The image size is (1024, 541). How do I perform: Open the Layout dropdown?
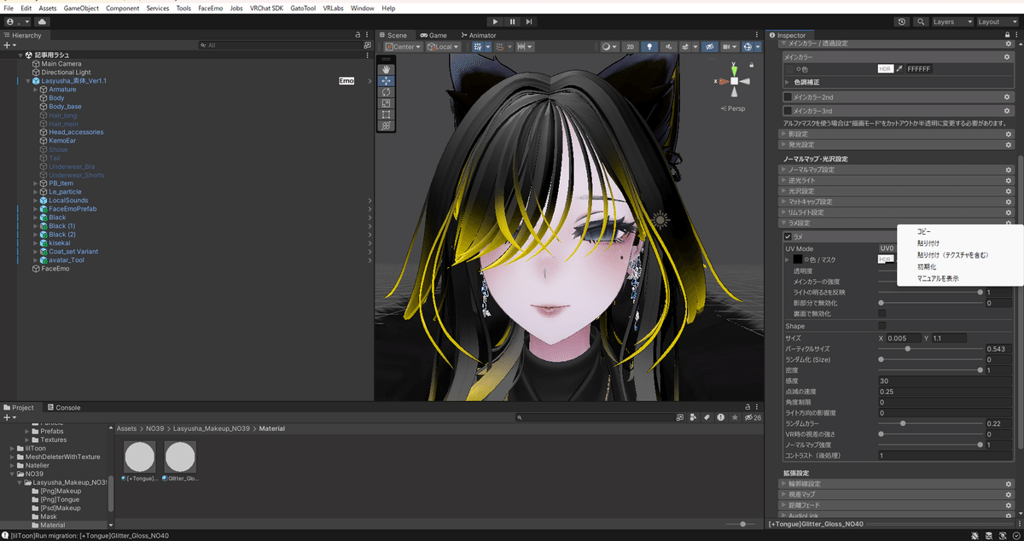coord(998,21)
